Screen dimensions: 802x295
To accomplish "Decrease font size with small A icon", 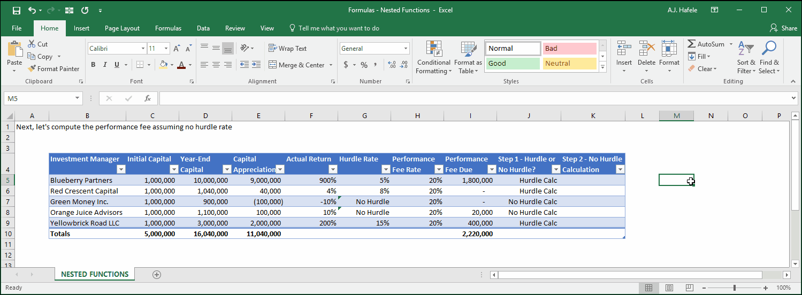I will 188,49.
